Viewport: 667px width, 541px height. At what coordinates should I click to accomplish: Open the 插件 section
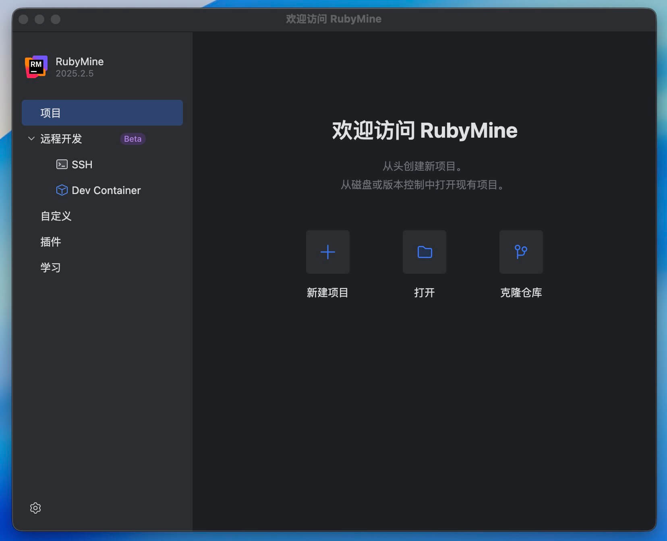tap(51, 242)
